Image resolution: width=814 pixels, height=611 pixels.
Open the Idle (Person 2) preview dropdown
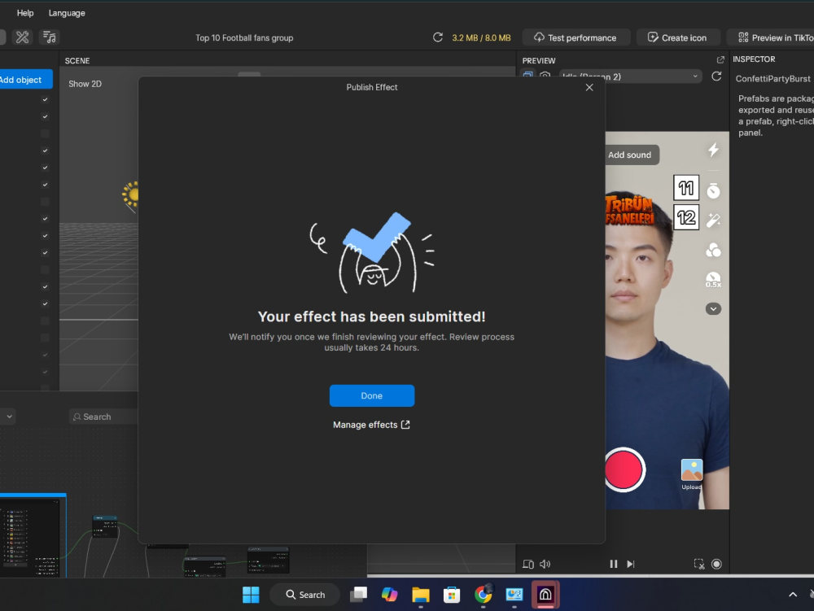pos(630,76)
